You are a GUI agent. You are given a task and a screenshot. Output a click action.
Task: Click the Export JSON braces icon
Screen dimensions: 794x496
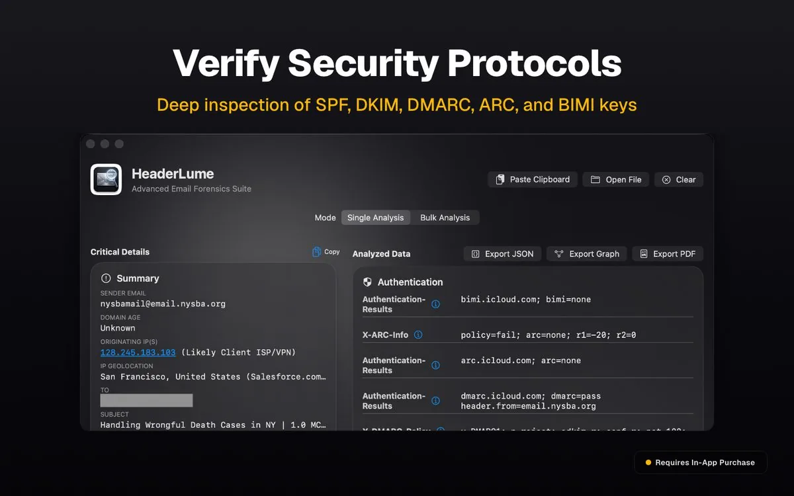475,254
